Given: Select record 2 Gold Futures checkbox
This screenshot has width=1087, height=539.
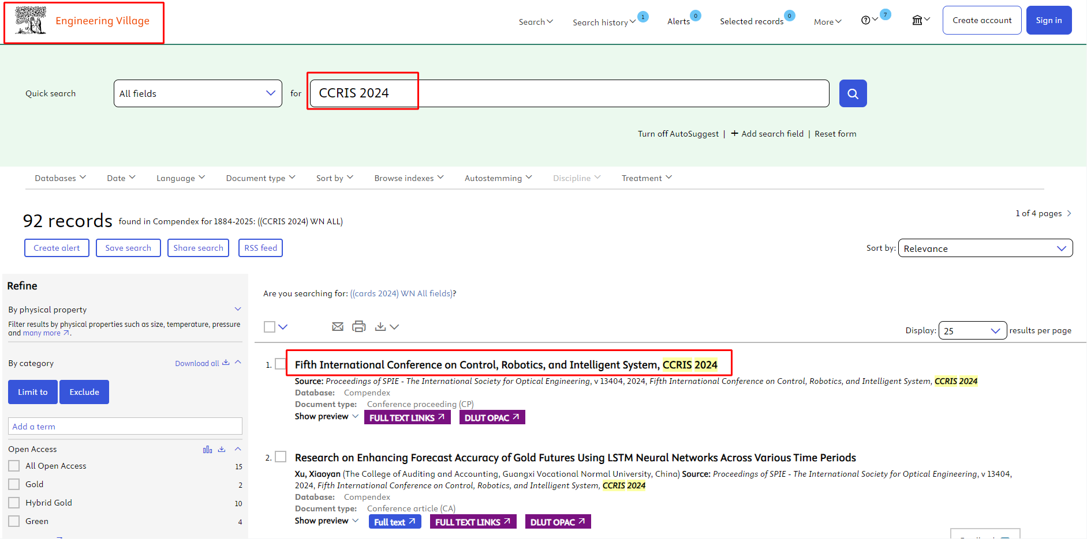Looking at the screenshot, I should 281,457.
